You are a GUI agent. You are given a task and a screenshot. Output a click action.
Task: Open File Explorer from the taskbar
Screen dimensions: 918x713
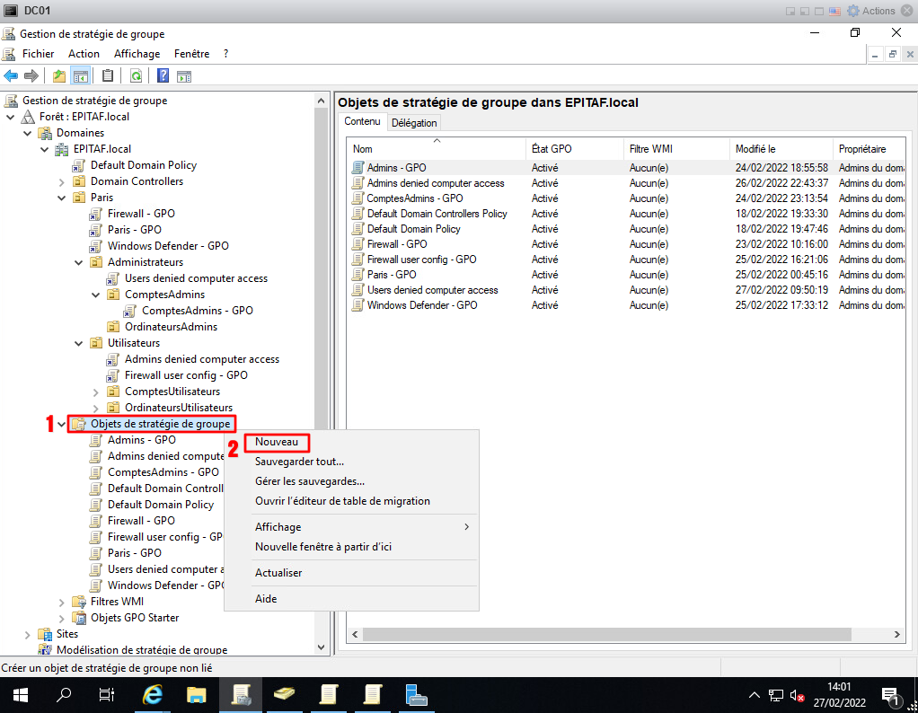pyautogui.click(x=197, y=694)
